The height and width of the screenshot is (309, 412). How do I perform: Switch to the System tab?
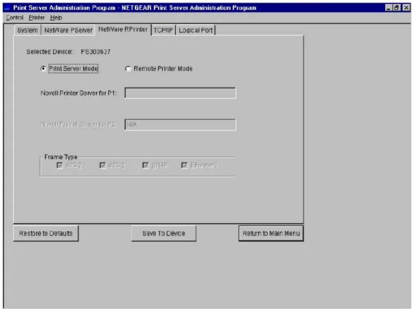tap(27, 30)
